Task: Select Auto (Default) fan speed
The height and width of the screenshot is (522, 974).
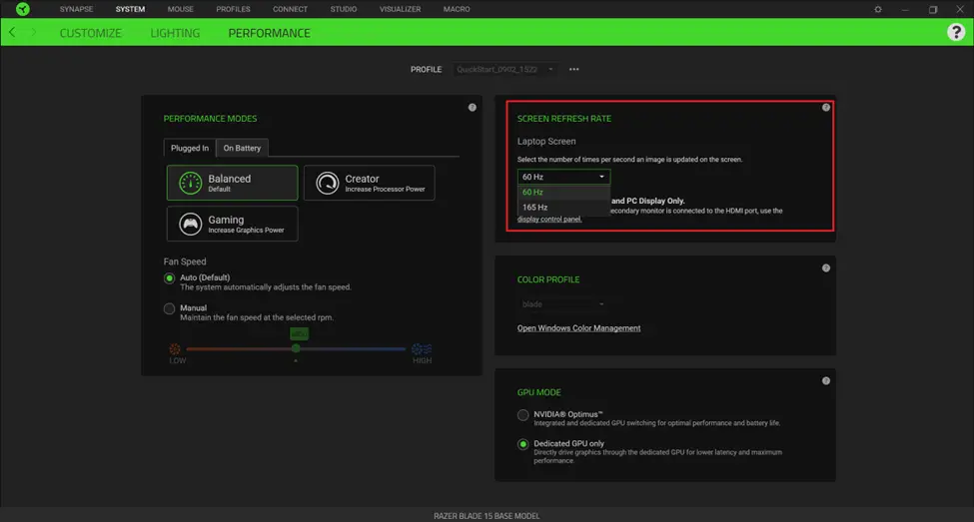Action: (170, 277)
